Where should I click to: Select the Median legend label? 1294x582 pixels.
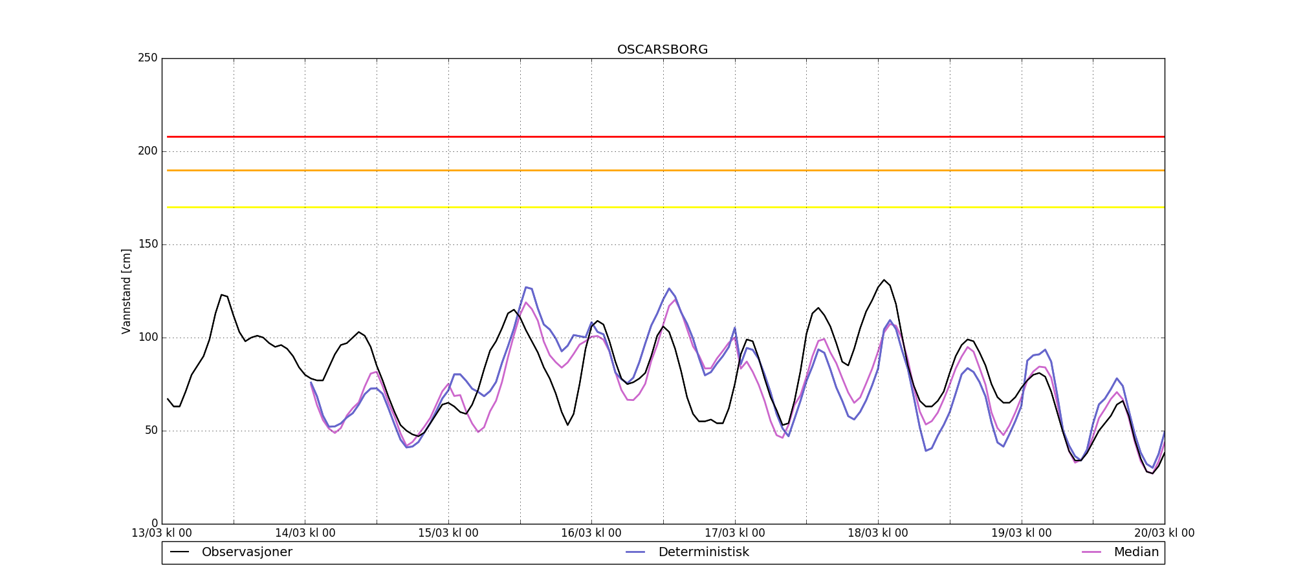1135,552
